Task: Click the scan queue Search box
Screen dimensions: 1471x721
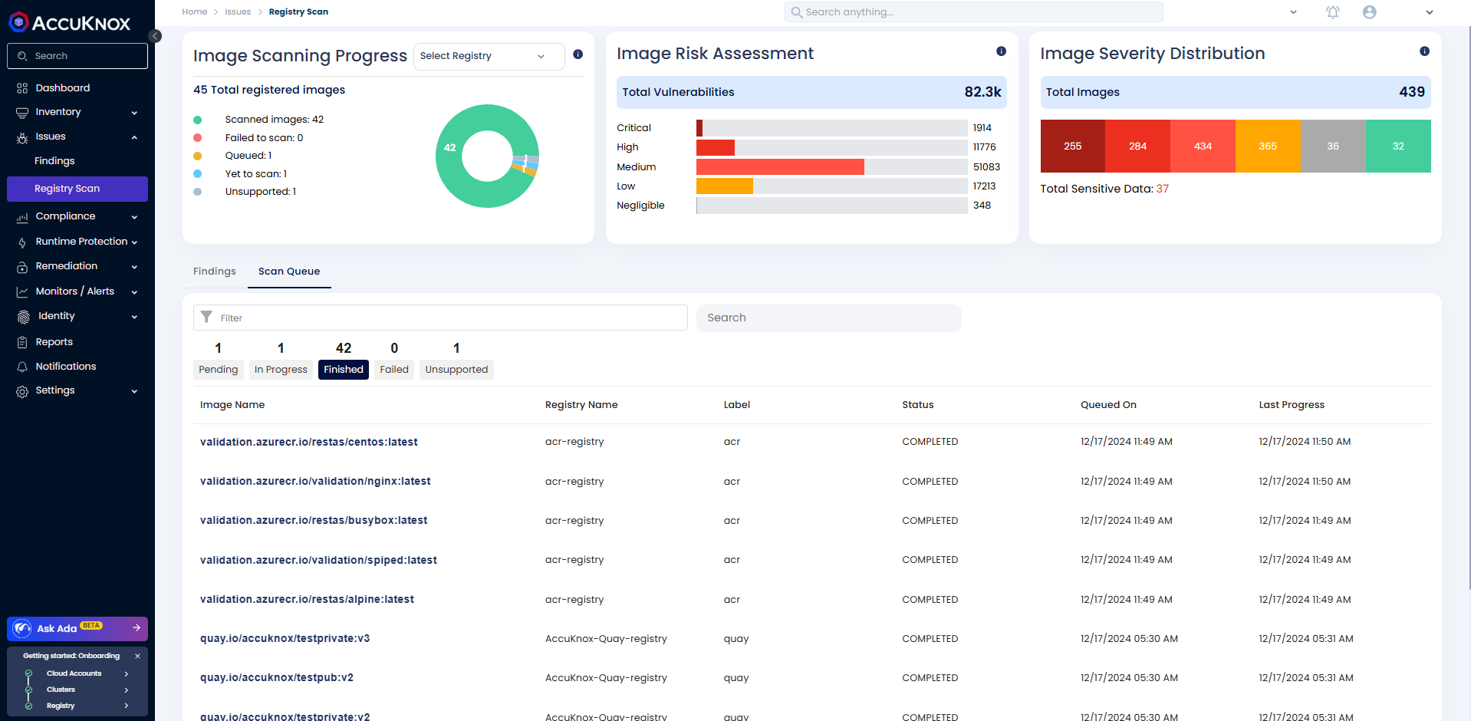Action: pyautogui.click(x=829, y=318)
